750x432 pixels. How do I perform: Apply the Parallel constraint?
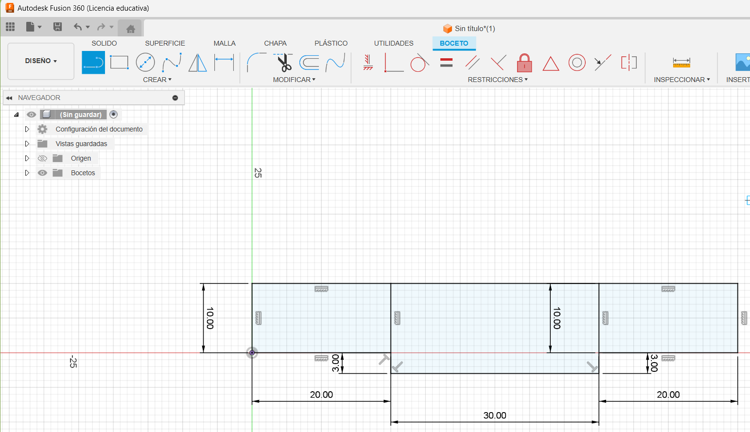[x=472, y=63]
